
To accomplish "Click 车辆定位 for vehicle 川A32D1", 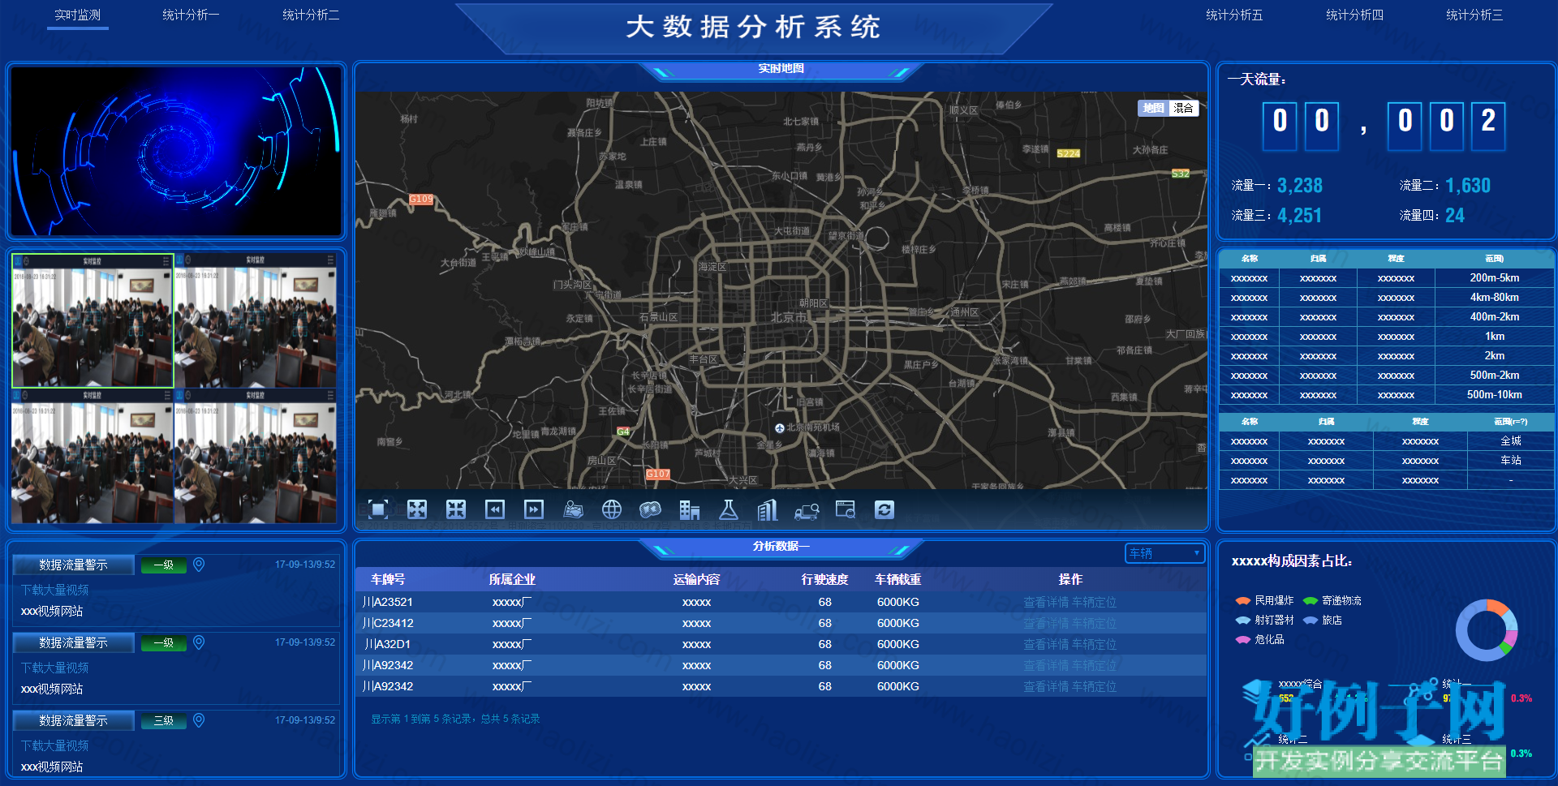I will tap(1094, 644).
